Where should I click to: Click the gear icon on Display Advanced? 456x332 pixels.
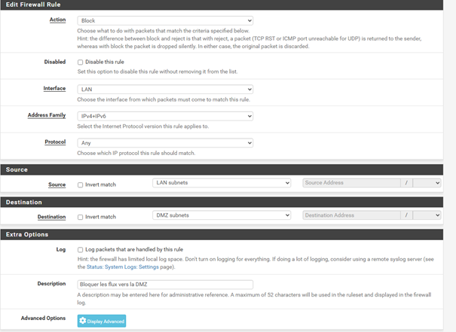click(x=83, y=321)
